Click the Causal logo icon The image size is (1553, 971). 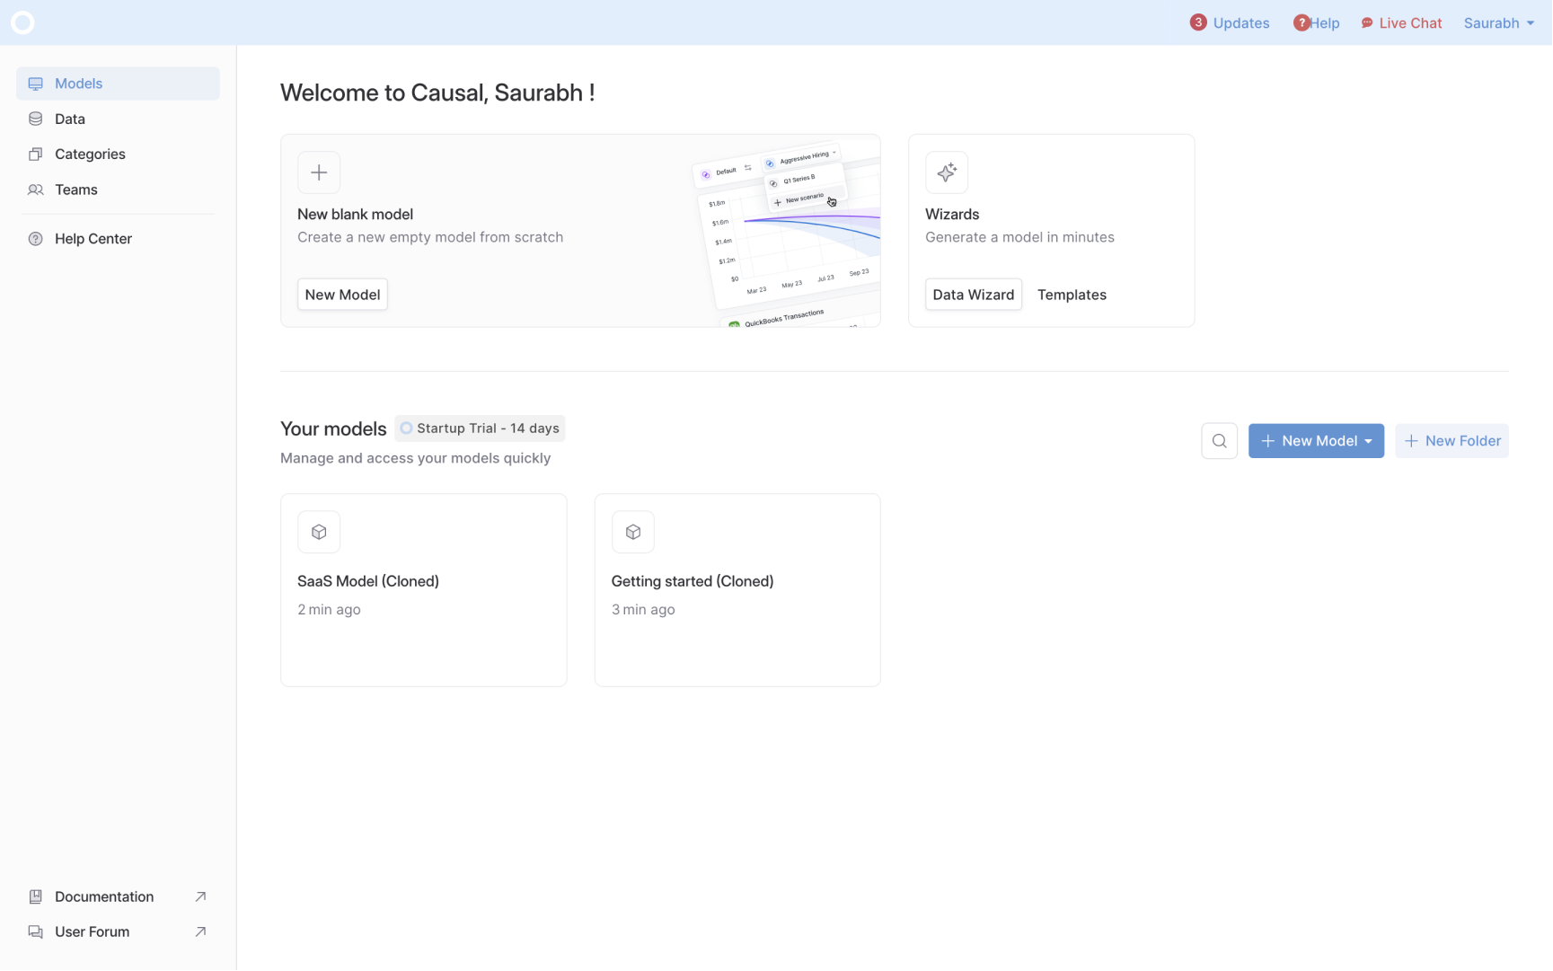(x=22, y=22)
